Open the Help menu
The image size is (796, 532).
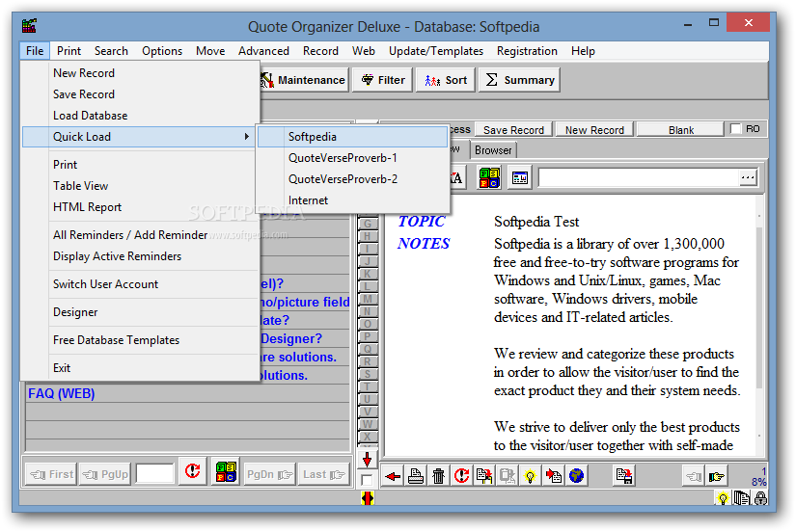pyautogui.click(x=583, y=51)
